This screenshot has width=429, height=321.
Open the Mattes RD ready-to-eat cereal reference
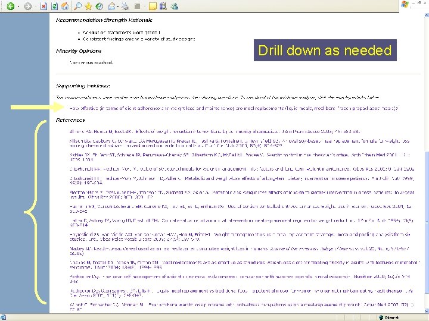click(x=240, y=251)
